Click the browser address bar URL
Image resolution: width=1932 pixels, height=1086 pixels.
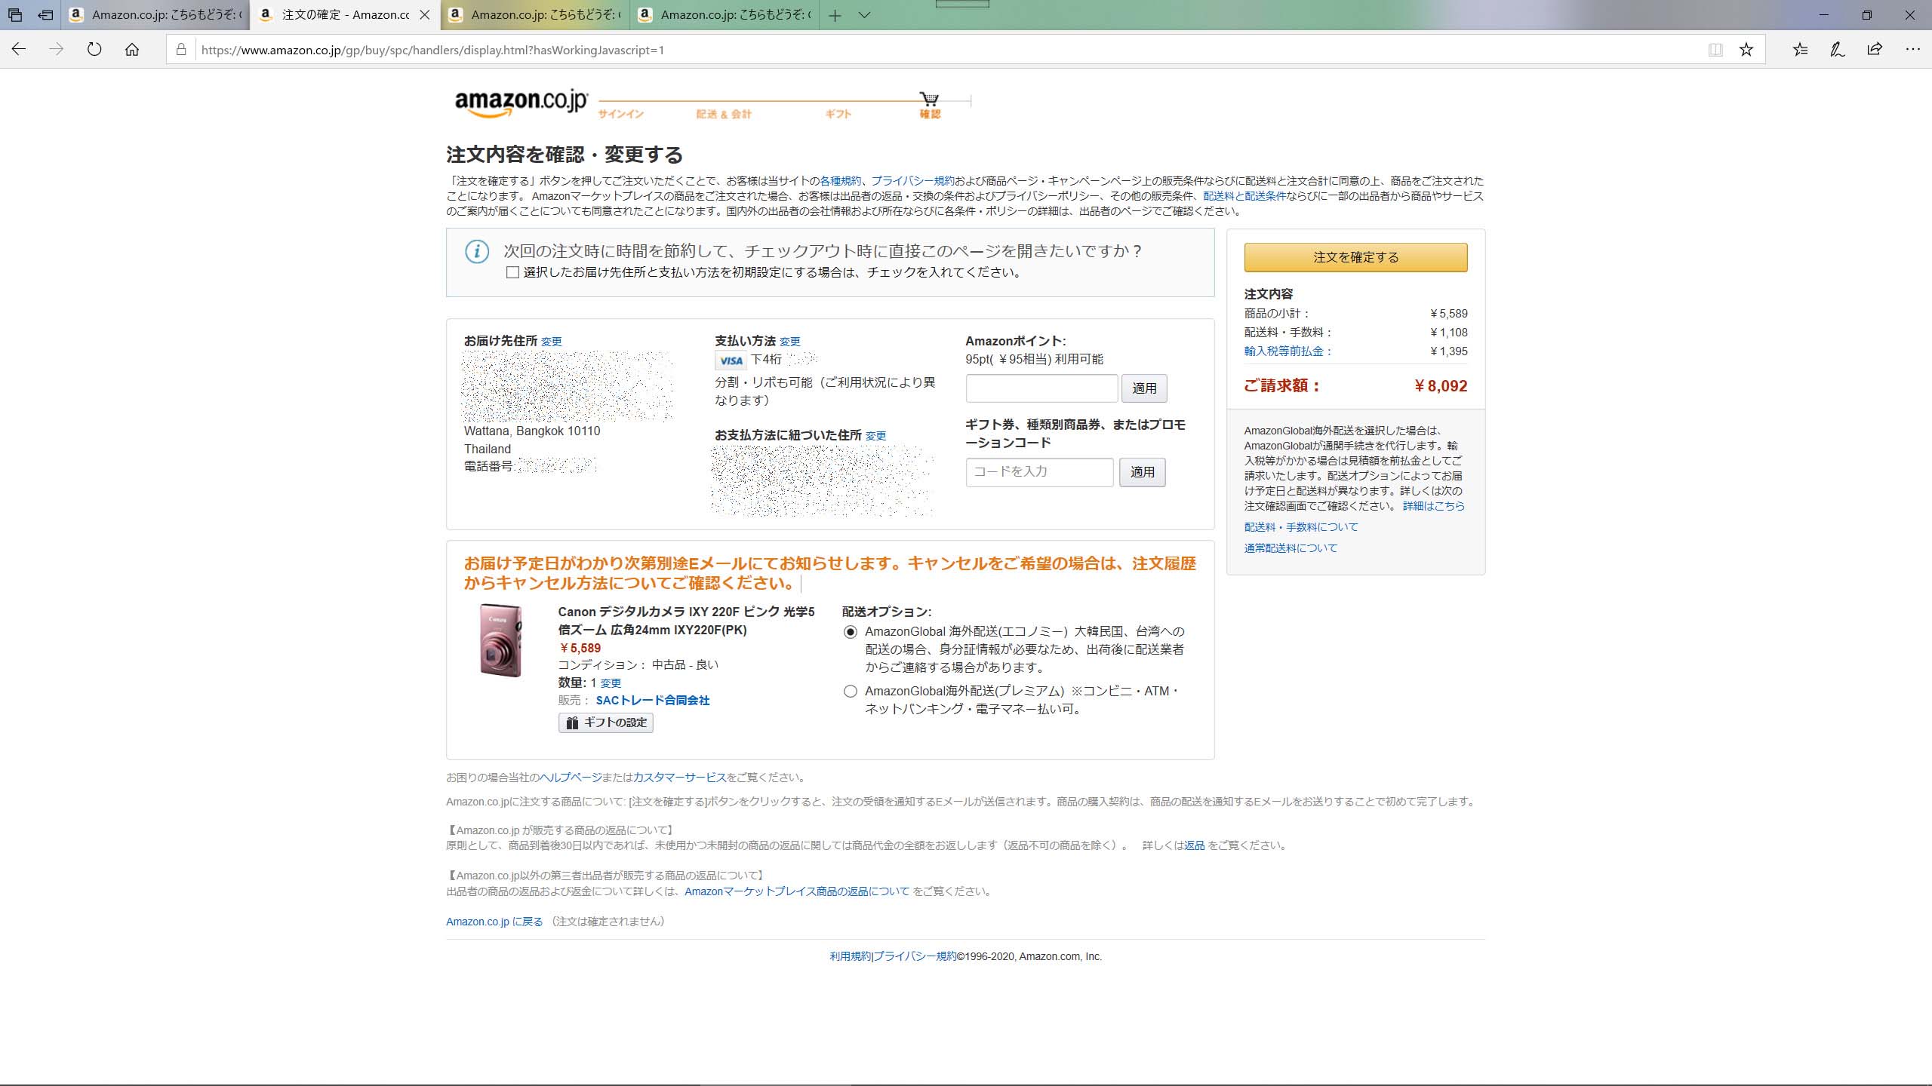pos(432,50)
